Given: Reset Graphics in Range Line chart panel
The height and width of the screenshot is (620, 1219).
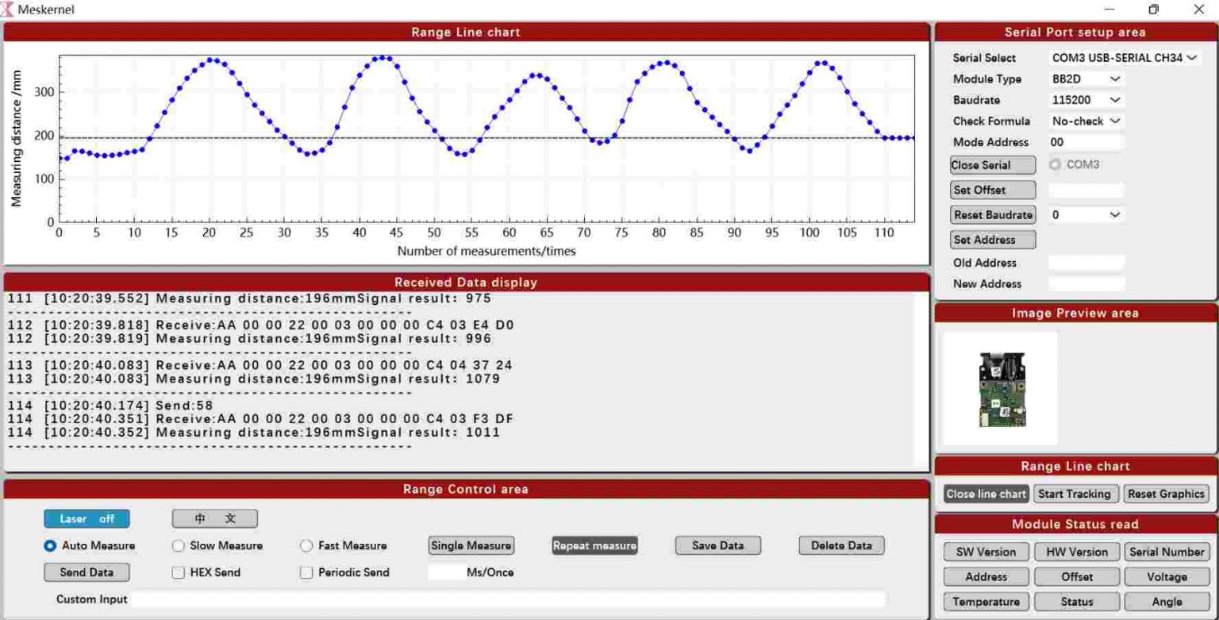Looking at the screenshot, I should point(1166,493).
